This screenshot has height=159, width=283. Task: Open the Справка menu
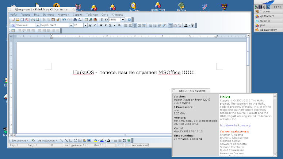(x=118, y=15)
